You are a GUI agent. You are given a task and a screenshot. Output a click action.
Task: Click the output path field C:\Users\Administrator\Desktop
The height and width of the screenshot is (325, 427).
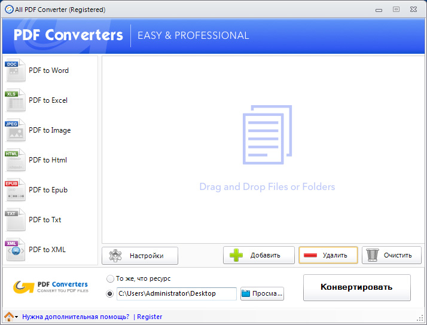(x=176, y=294)
